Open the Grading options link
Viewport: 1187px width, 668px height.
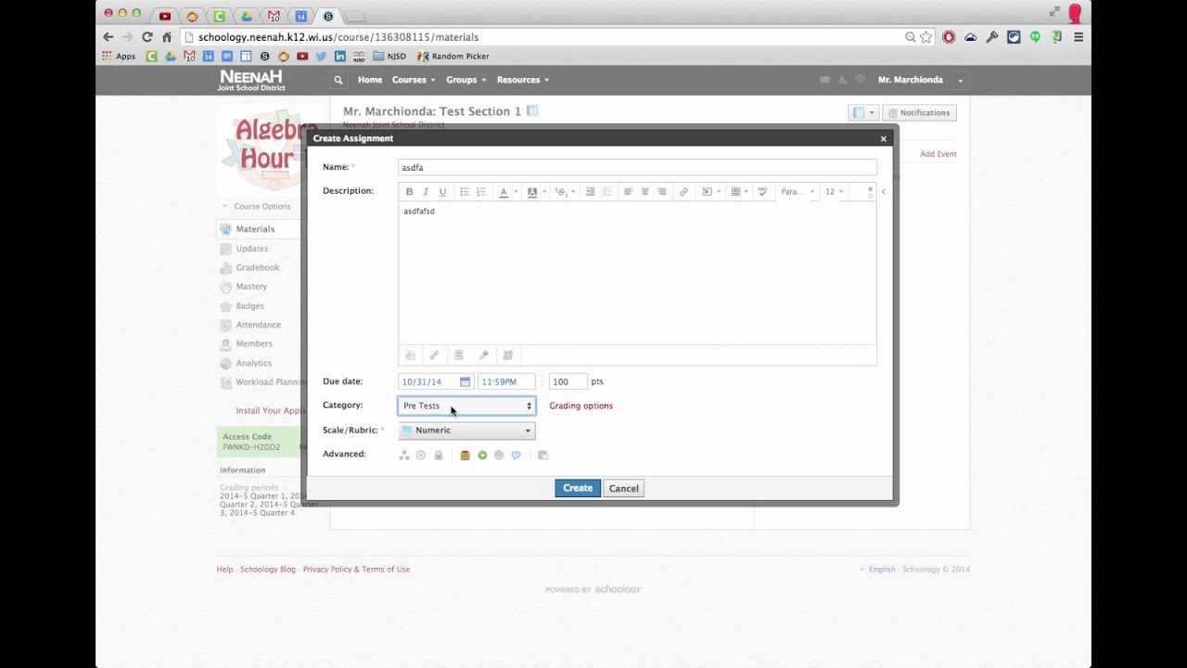coord(581,405)
